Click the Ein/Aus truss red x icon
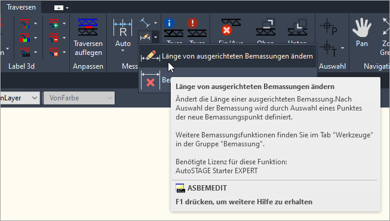The height and width of the screenshot is (221, 390). (x=231, y=27)
